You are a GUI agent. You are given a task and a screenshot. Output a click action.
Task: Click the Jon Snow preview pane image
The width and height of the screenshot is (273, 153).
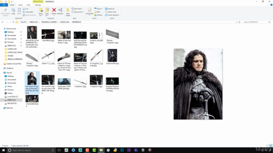pyautogui.click(x=198, y=84)
